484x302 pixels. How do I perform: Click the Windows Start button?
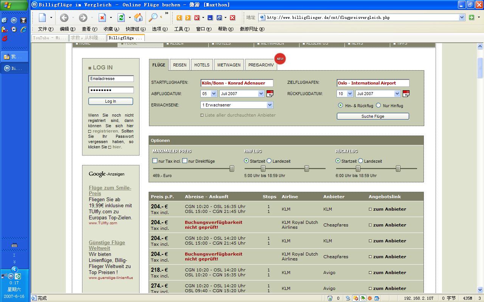coord(14,5)
